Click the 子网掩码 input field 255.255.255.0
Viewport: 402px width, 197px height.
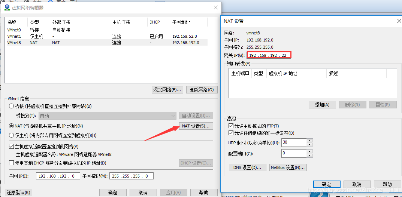click(132, 176)
